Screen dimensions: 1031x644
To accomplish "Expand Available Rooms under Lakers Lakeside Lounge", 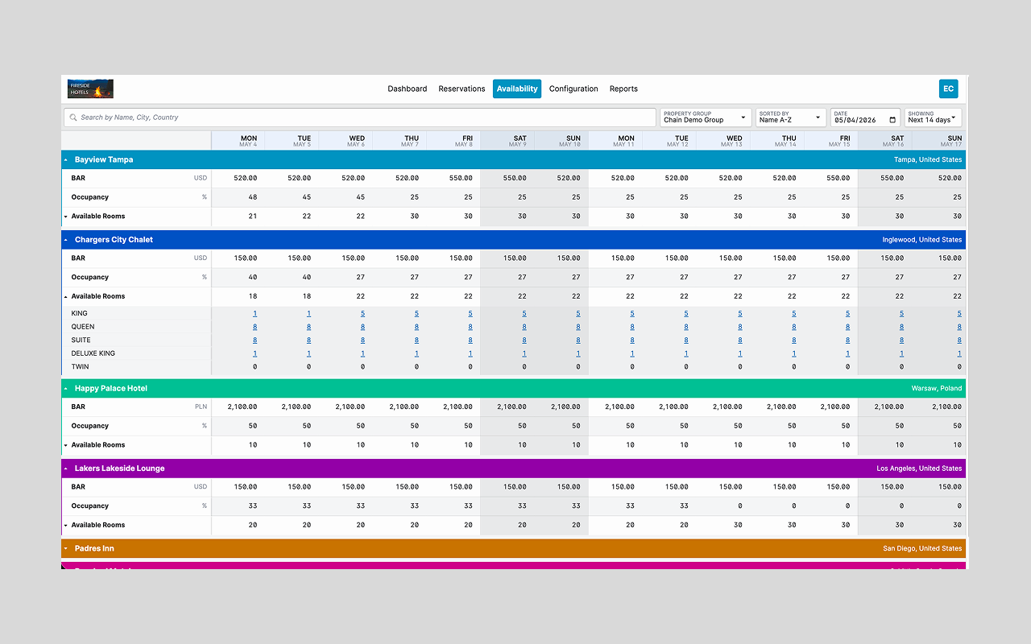I will tap(66, 525).
